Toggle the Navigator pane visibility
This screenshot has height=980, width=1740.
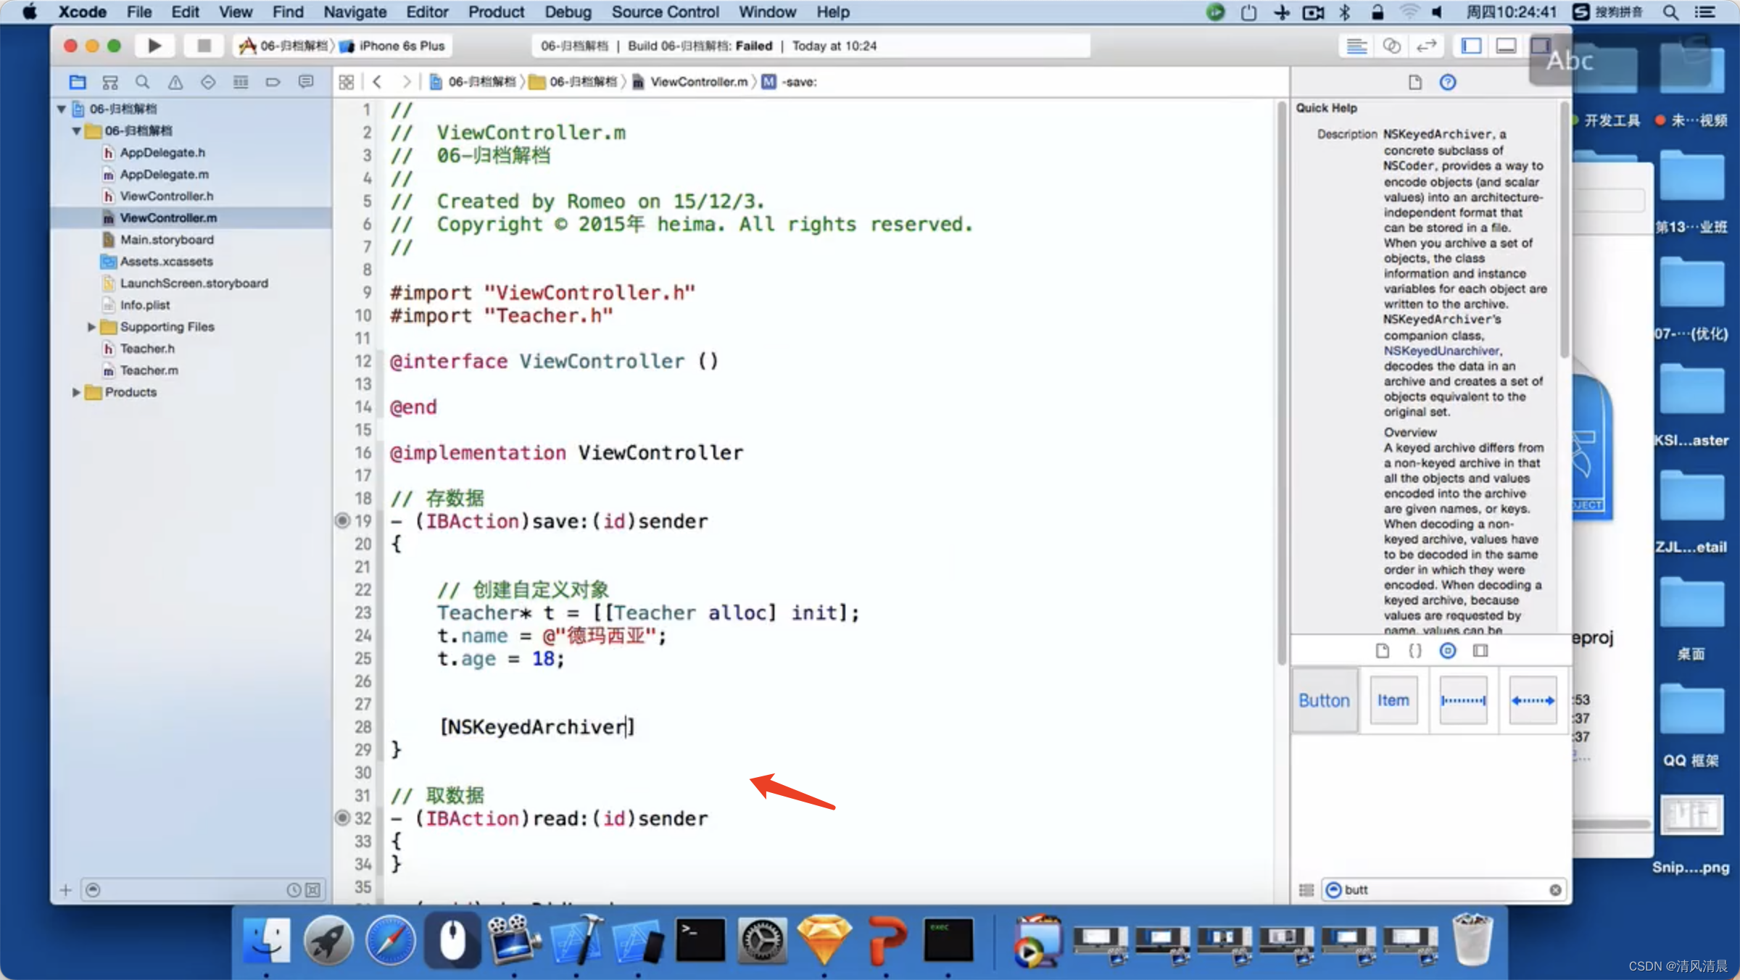(1471, 46)
